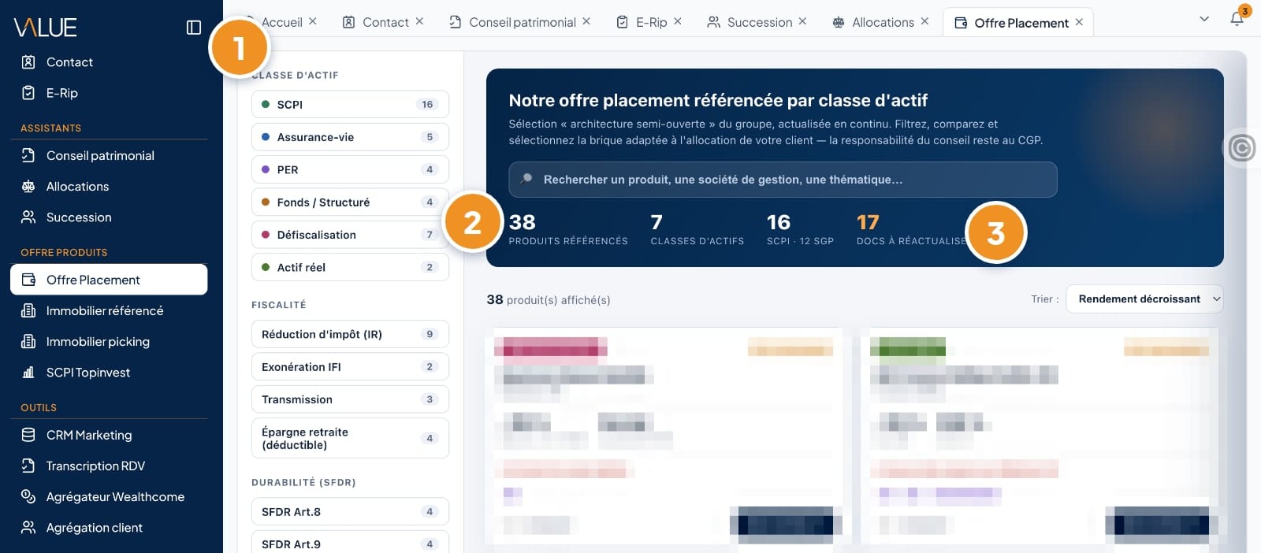The image size is (1261, 553).
Task: Click the 16 SCPI · 12 SGP stat
Action: coord(800,229)
